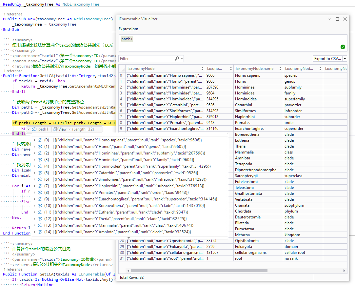
Task: Sort by the TaxonomyNode.name column sort arrows
Action: 280,69
